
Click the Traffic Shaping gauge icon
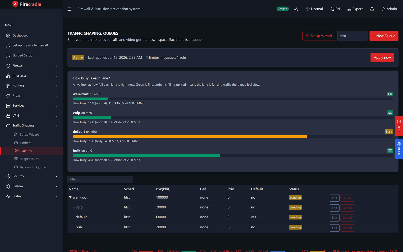click(8, 125)
